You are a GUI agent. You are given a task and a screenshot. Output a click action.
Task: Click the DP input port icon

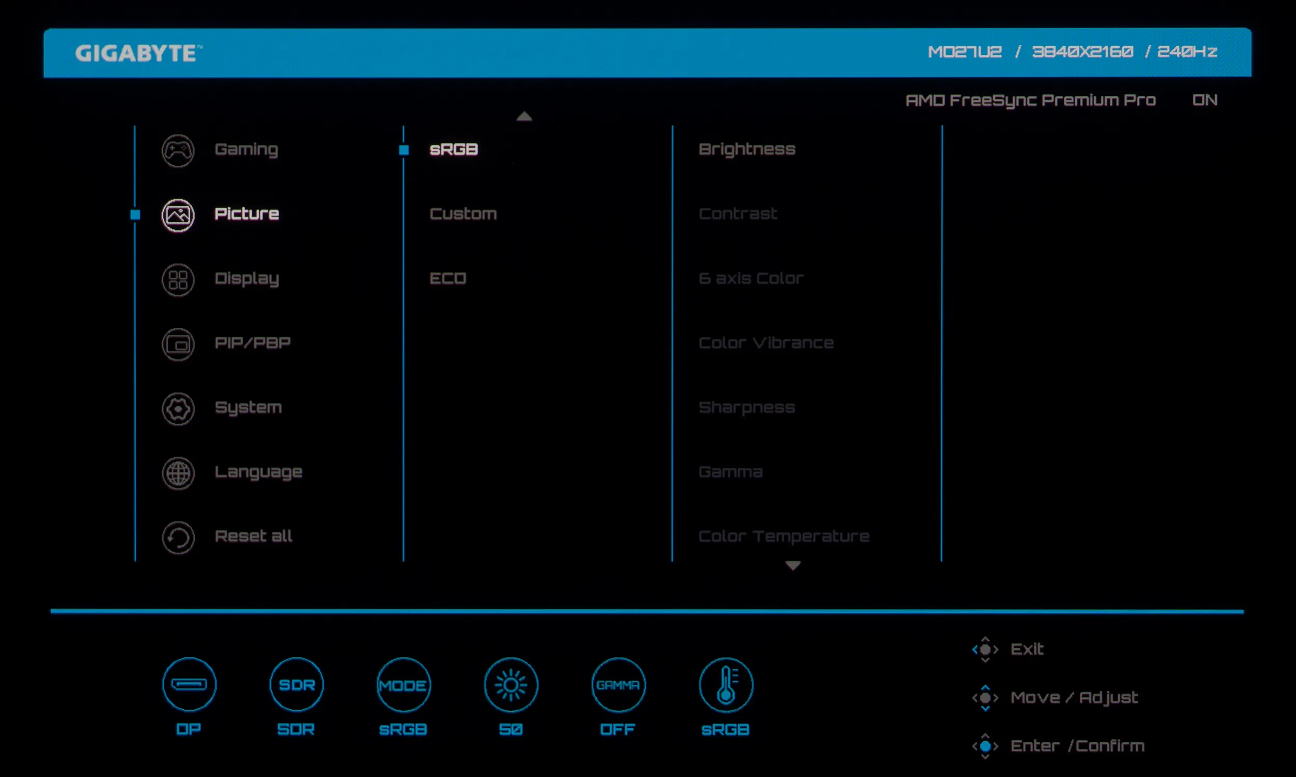click(x=189, y=684)
